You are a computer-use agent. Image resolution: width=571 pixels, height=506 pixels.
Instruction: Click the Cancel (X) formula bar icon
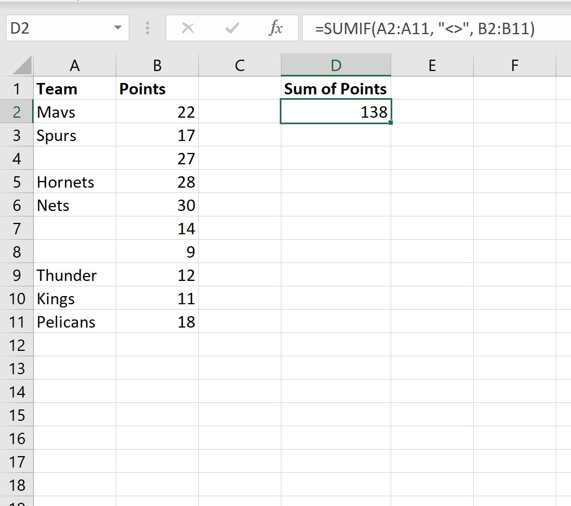(x=188, y=28)
